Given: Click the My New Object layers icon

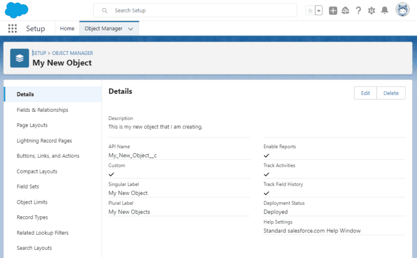Looking at the screenshot, I should (20, 58).
